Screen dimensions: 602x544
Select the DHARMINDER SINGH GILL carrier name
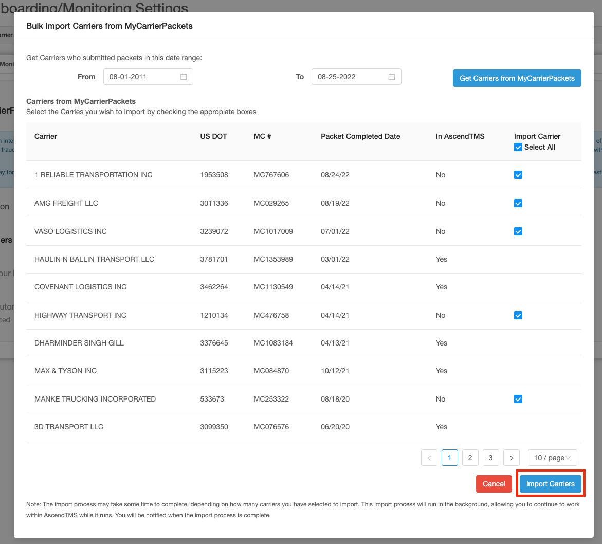tap(79, 343)
